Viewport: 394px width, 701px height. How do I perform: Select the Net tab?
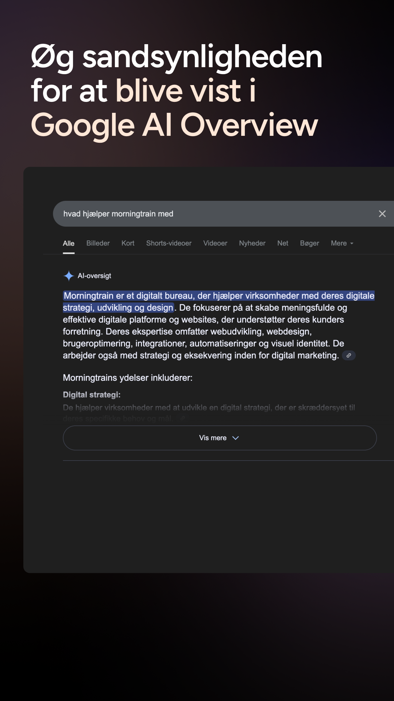(x=283, y=244)
